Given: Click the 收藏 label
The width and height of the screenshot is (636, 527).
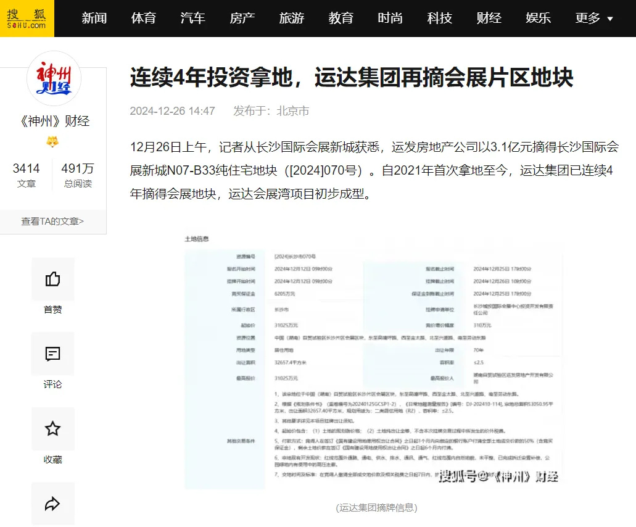Looking at the screenshot, I should click(x=52, y=460).
